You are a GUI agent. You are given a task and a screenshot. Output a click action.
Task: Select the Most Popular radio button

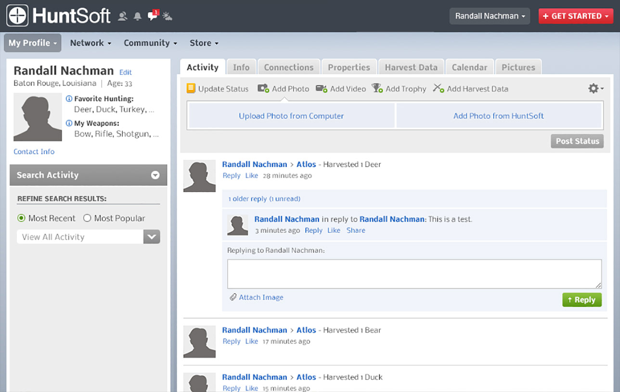[x=87, y=218]
